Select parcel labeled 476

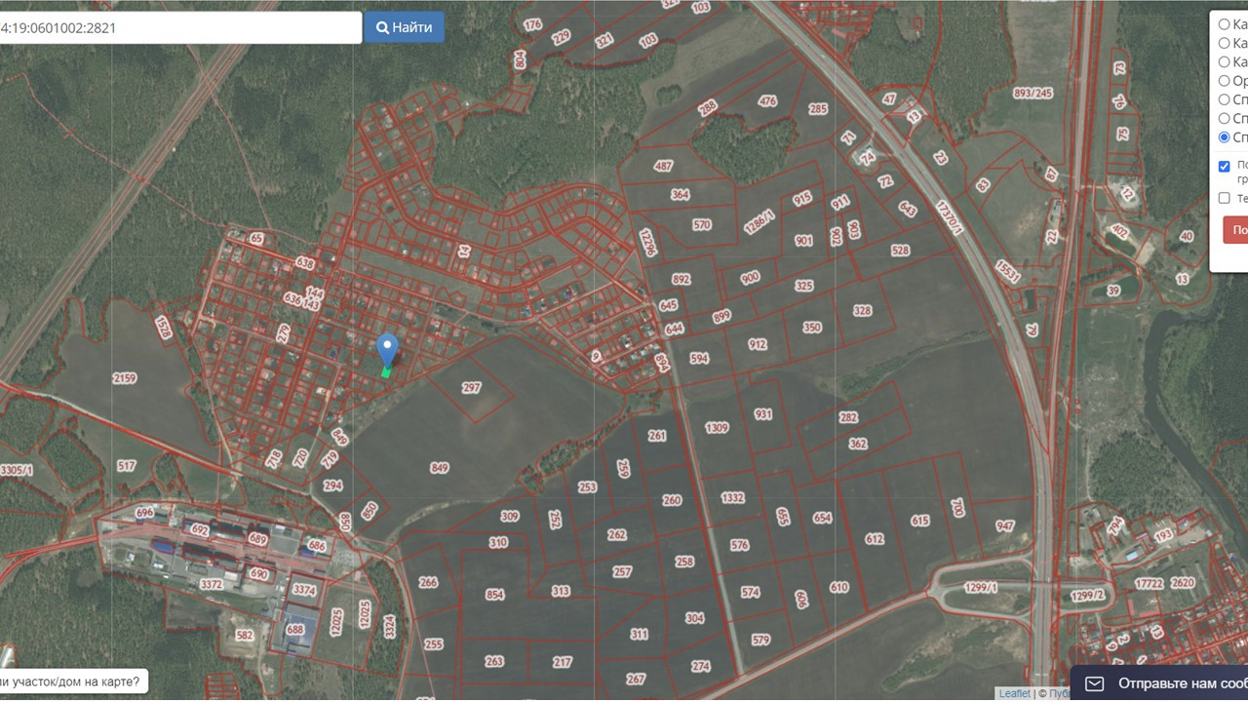767,101
